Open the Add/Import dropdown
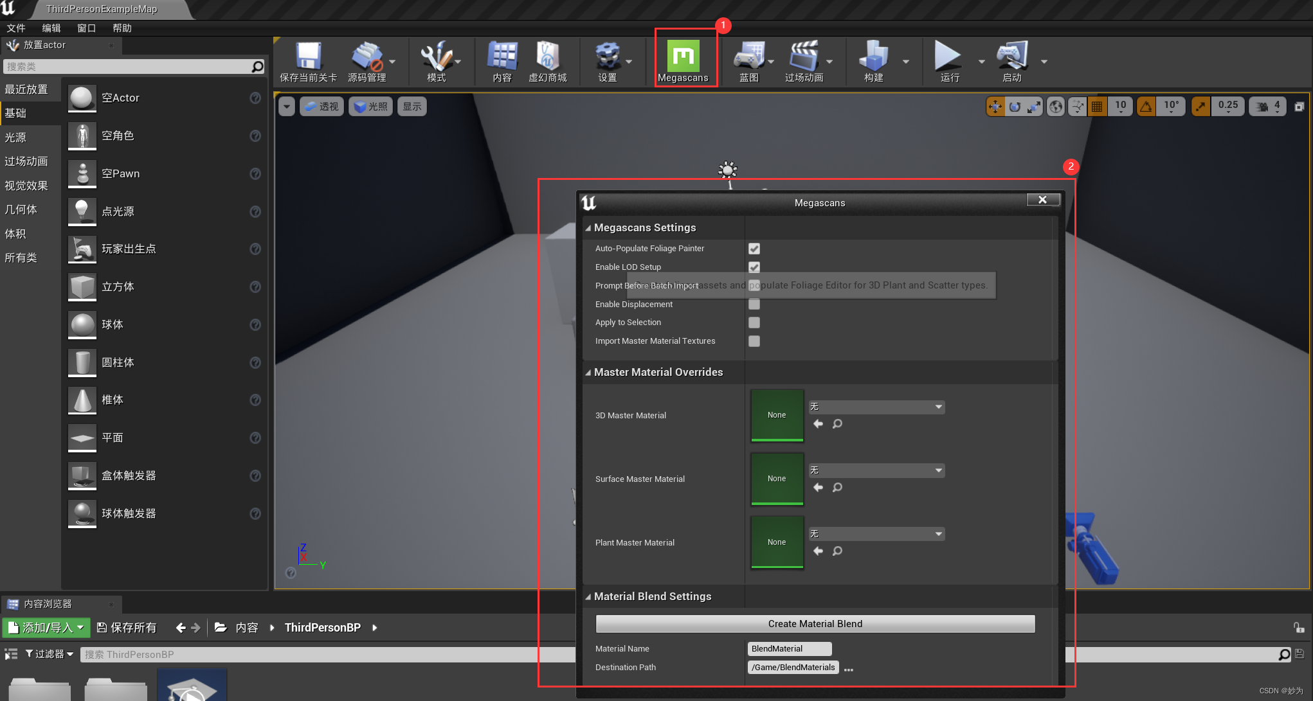1313x701 pixels. (x=46, y=628)
